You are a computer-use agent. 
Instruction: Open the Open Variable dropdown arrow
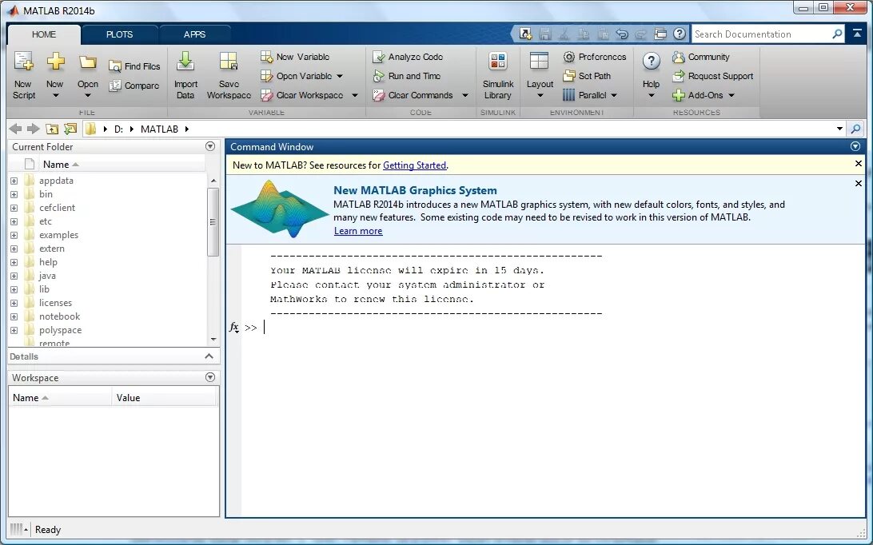click(340, 76)
